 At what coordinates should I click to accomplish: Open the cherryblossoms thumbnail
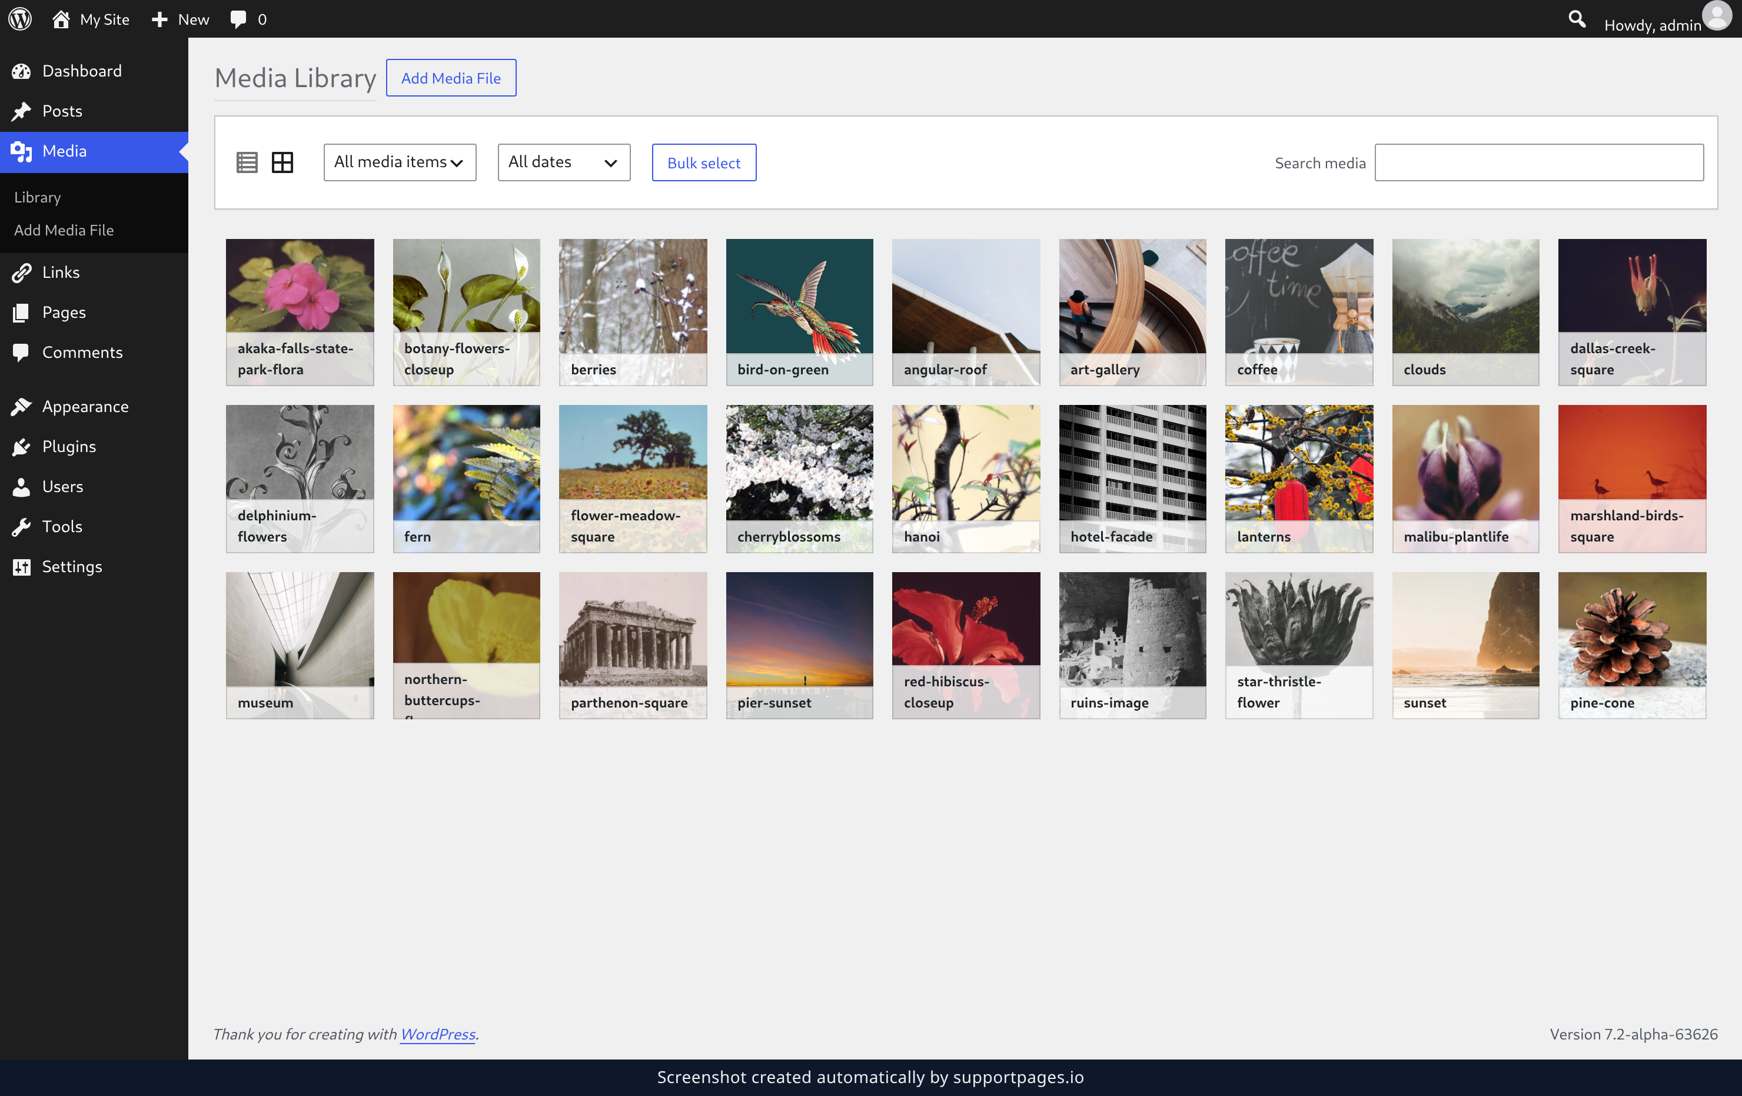point(799,478)
